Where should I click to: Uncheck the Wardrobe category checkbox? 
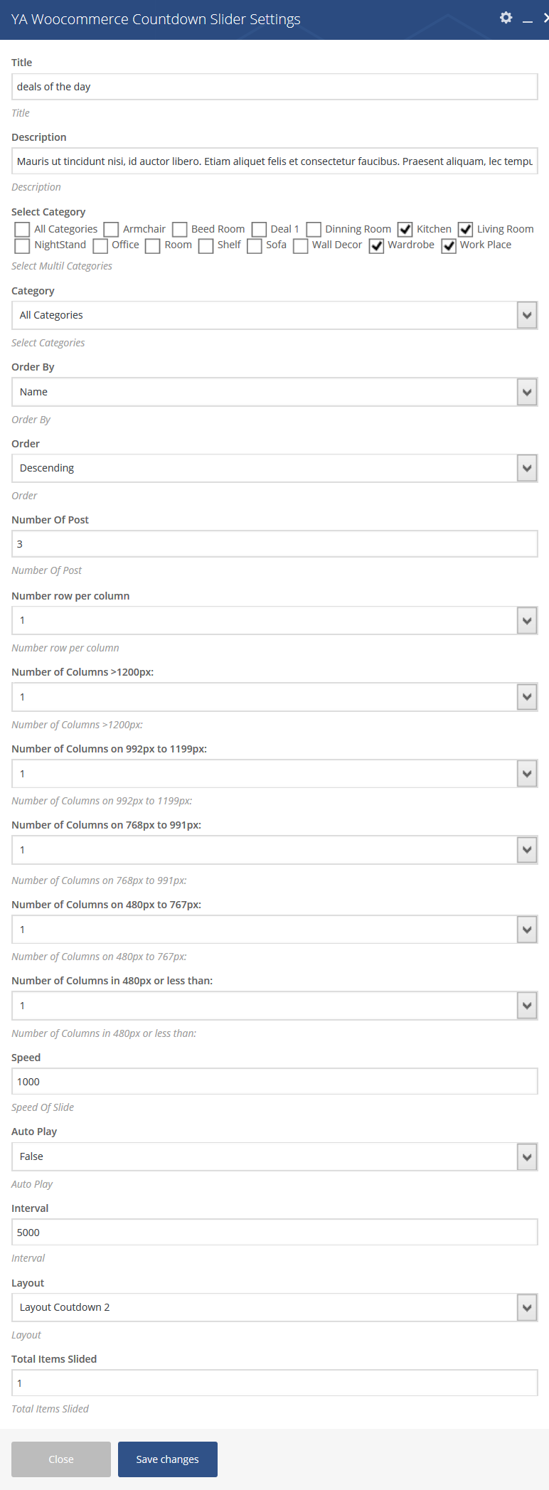376,245
